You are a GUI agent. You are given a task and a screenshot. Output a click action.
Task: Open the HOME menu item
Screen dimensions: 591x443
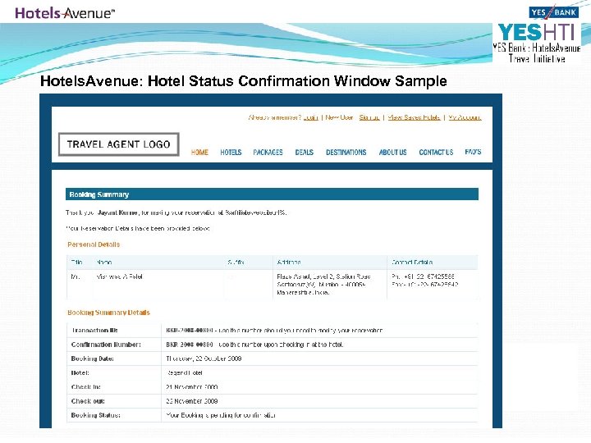pyautogui.click(x=199, y=153)
